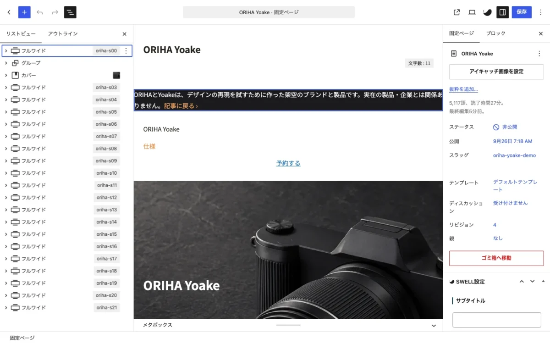The height and width of the screenshot is (344, 550).
Task: Expand the oriha-s00 フルワイド row
Action: point(6,51)
